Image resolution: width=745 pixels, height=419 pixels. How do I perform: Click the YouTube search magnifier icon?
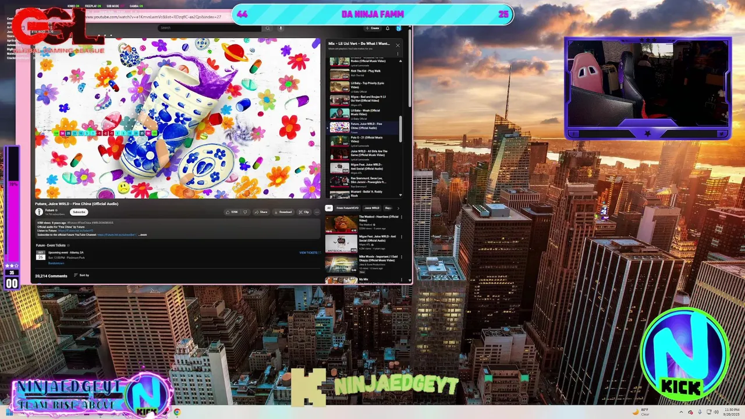(x=268, y=28)
